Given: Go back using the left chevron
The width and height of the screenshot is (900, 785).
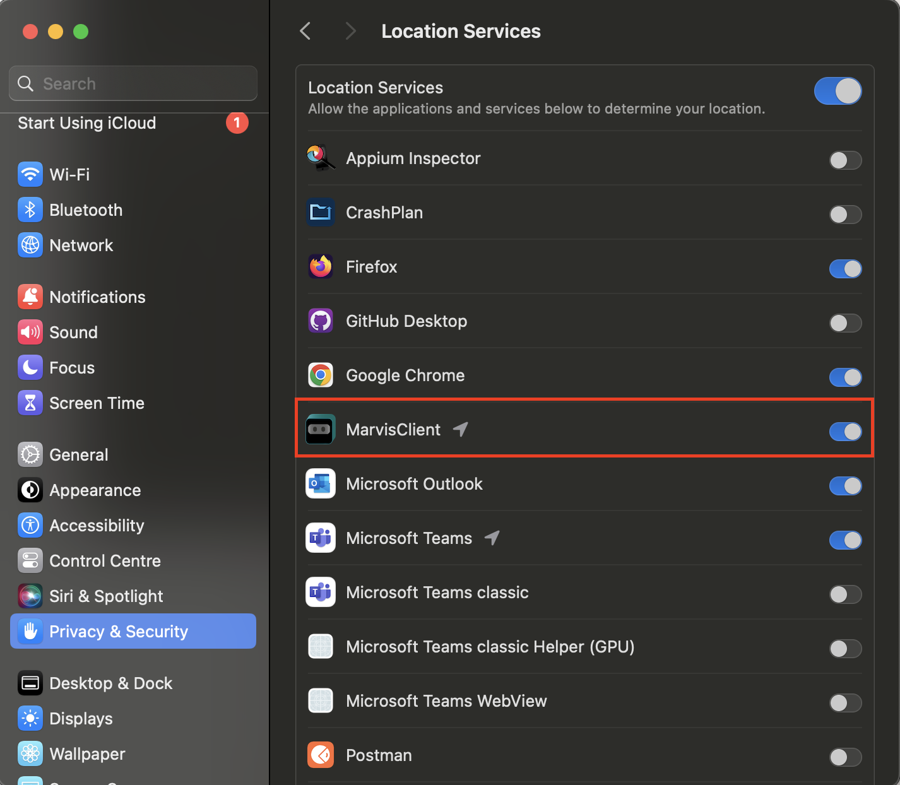Looking at the screenshot, I should (x=305, y=31).
